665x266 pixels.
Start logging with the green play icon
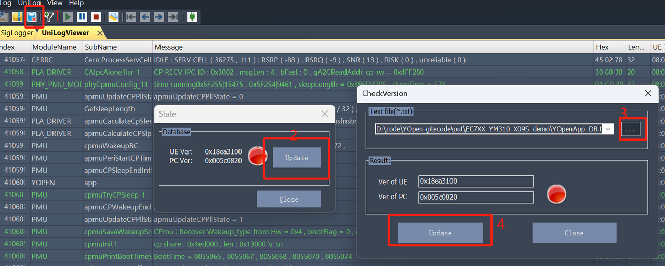click(68, 17)
